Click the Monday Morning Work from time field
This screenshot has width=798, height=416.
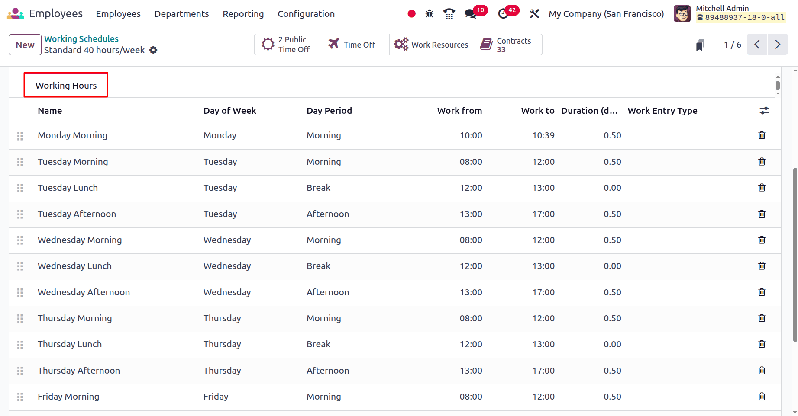coord(471,135)
